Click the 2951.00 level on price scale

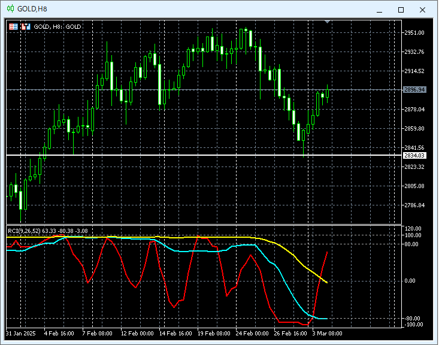tap(414, 33)
